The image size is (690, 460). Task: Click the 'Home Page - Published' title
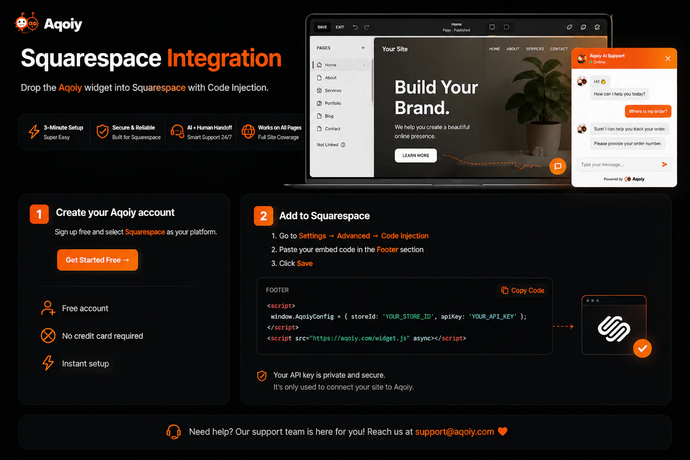(456, 27)
